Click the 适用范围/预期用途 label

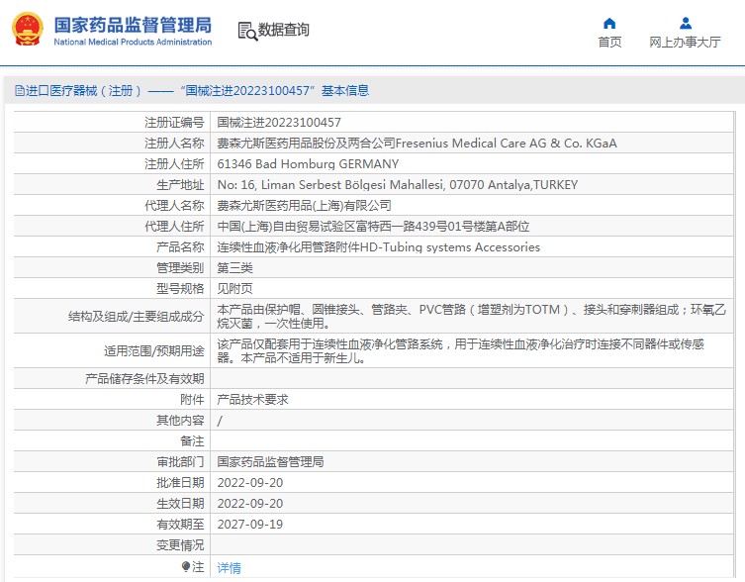(154, 351)
